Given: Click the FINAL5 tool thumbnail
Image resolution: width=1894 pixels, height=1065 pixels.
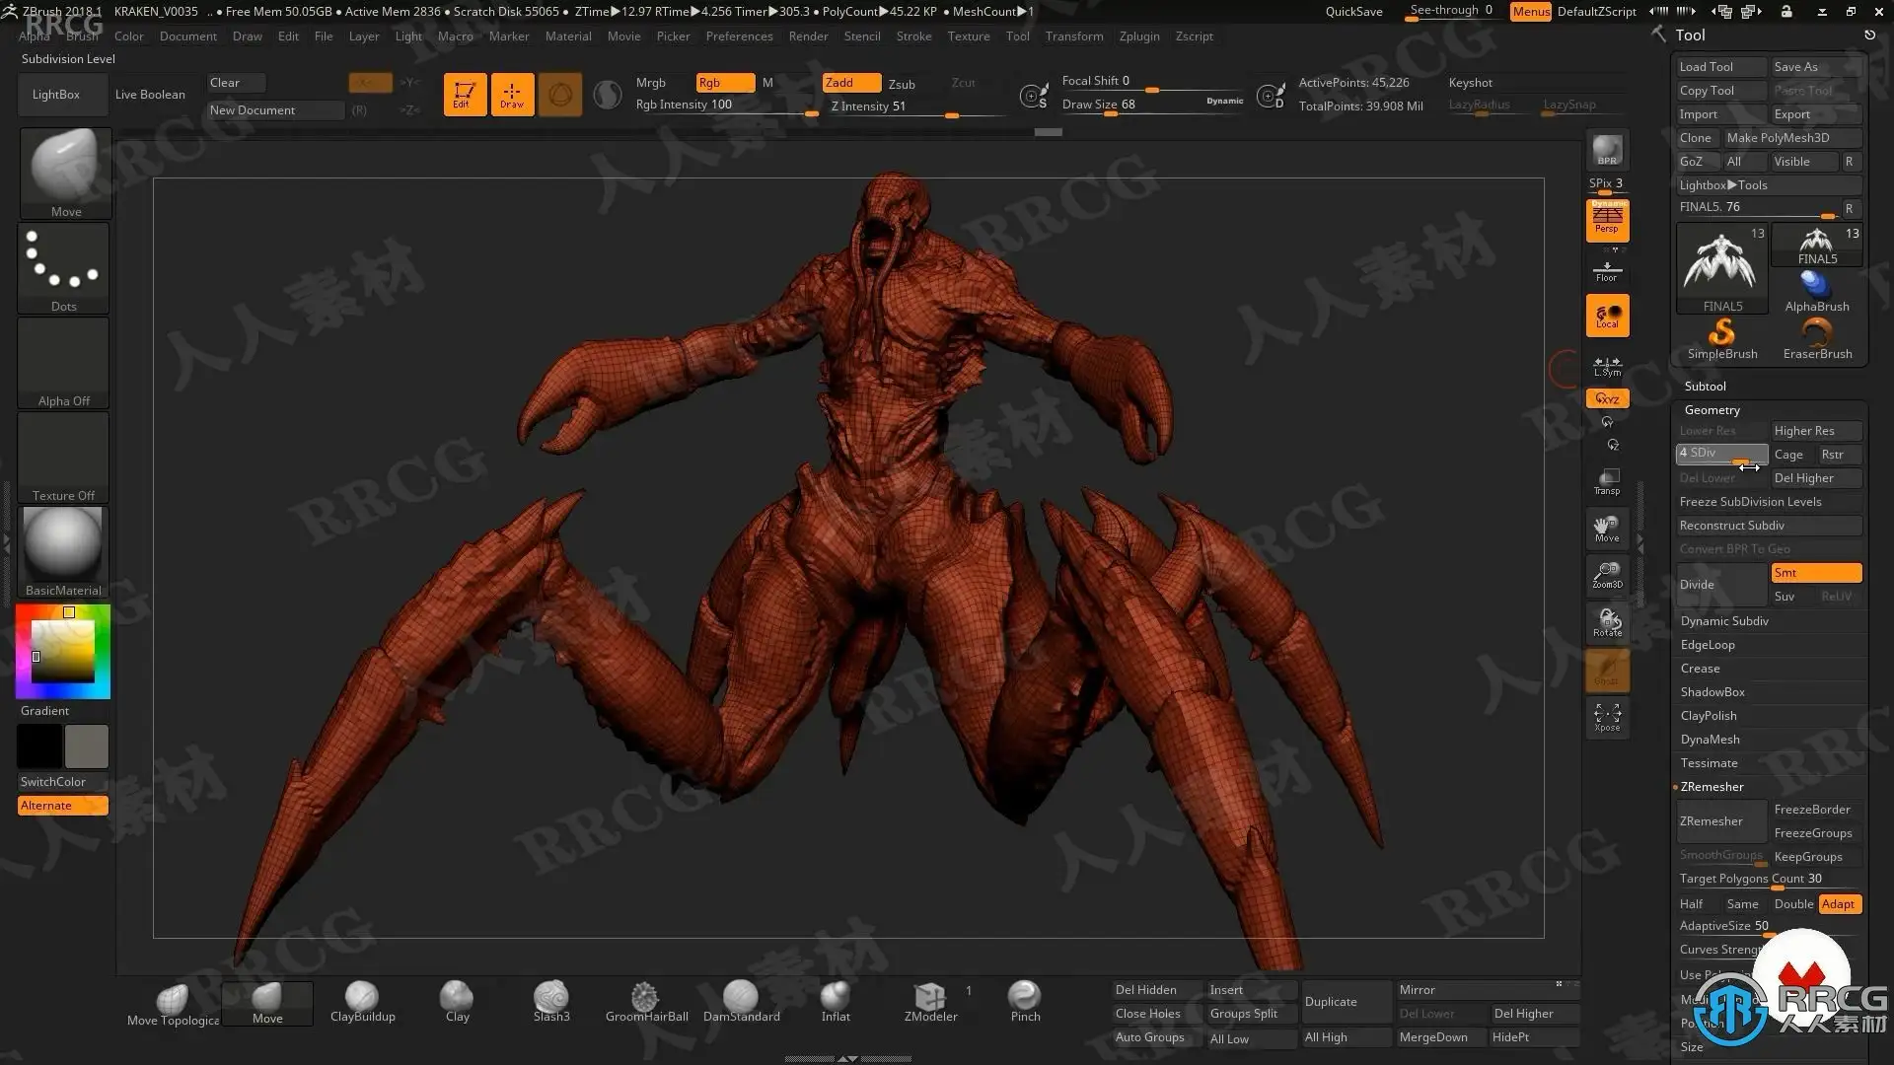Looking at the screenshot, I should point(1721,269).
